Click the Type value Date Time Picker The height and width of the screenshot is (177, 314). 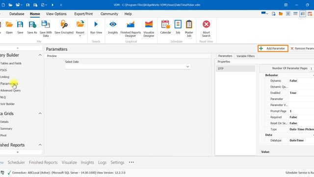coord(302,129)
